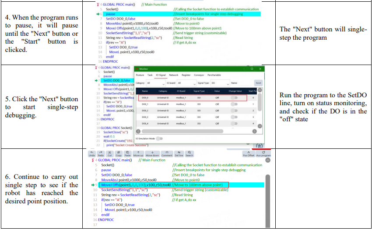Click the step 6 editor vertical scrollbar
The width and height of the screenshot is (372, 230).
(268, 201)
